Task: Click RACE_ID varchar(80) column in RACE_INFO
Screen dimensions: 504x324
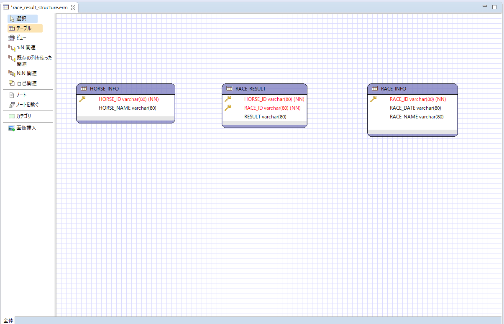Action: (x=418, y=99)
